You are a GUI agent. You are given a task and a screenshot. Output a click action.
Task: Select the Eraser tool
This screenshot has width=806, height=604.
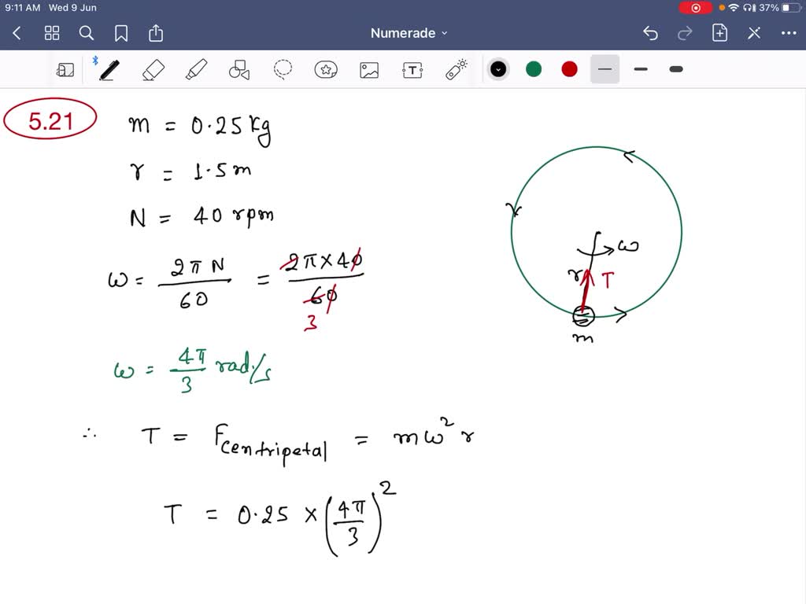click(x=153, y=69)
